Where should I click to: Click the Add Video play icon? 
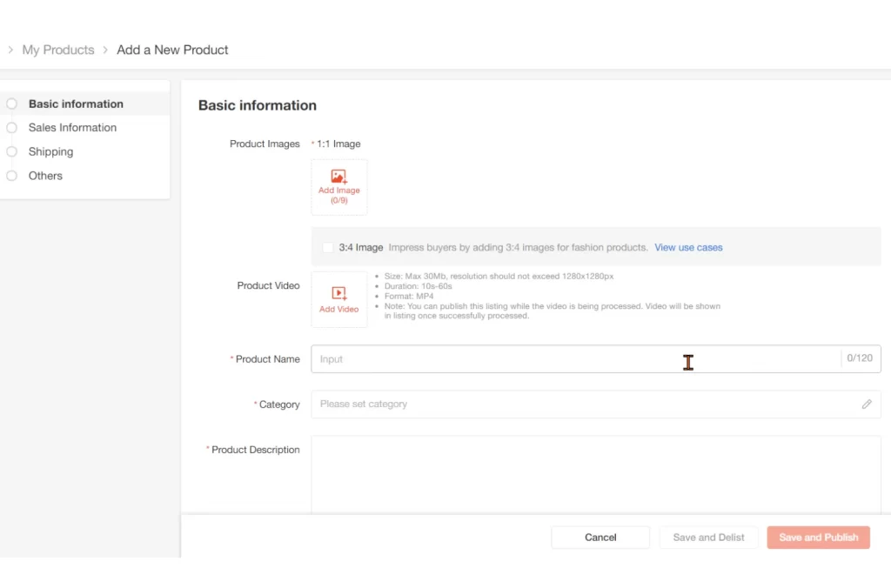click(x=339, y=294)
